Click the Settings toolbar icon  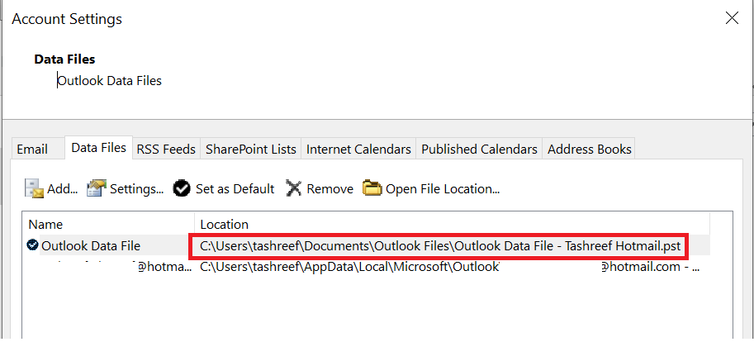pos(97,188)
